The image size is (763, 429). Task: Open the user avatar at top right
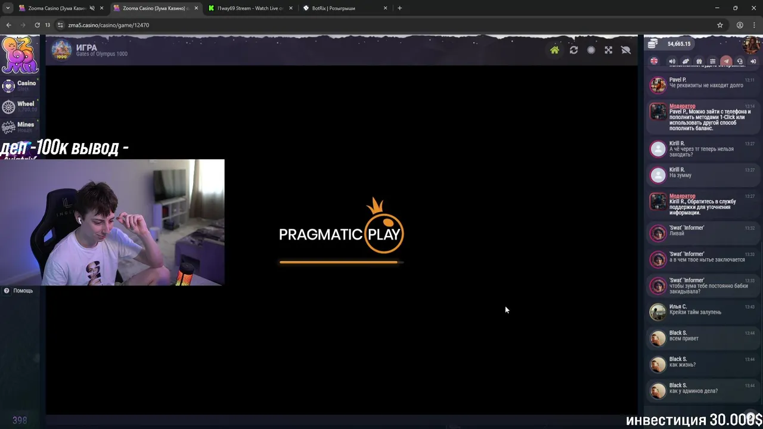click(752, 44)
